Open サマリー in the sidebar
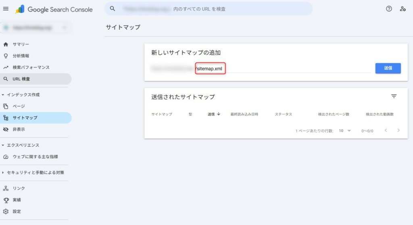Image resolution: width=413 pixels, height=225 pixels. click(x=21, y=44)
